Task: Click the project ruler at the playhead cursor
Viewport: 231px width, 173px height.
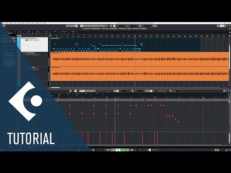Action: coord(135,36)
